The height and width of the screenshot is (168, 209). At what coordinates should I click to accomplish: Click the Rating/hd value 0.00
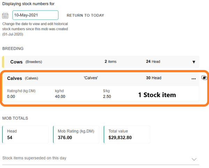[11, 96]
